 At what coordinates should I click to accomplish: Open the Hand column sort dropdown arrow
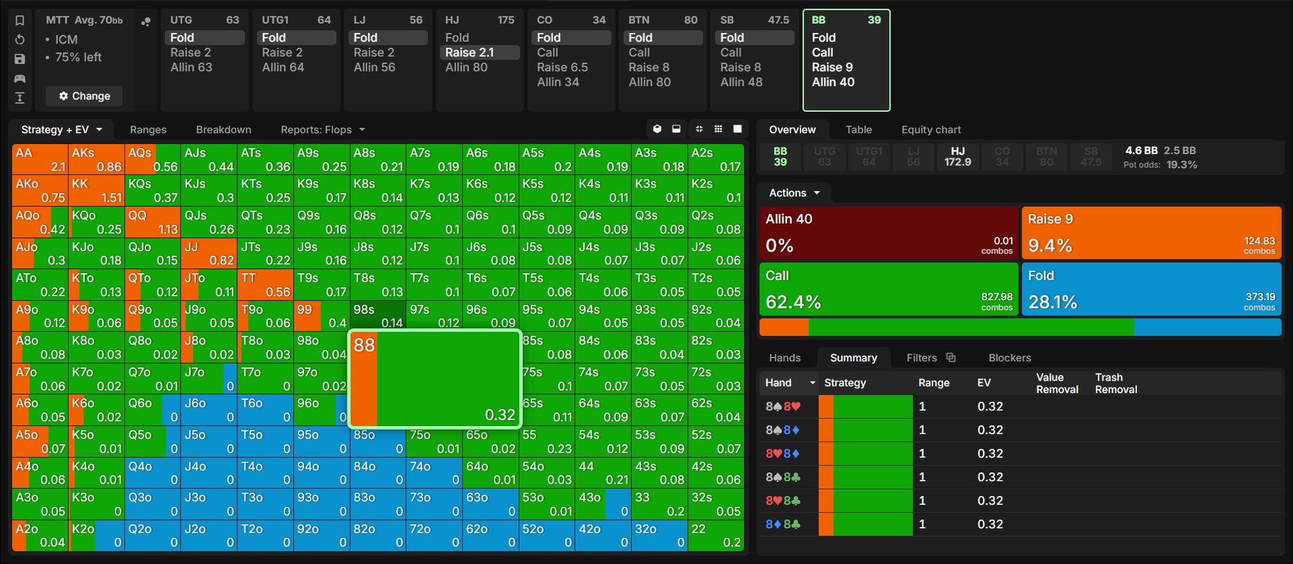pos(813,383)
